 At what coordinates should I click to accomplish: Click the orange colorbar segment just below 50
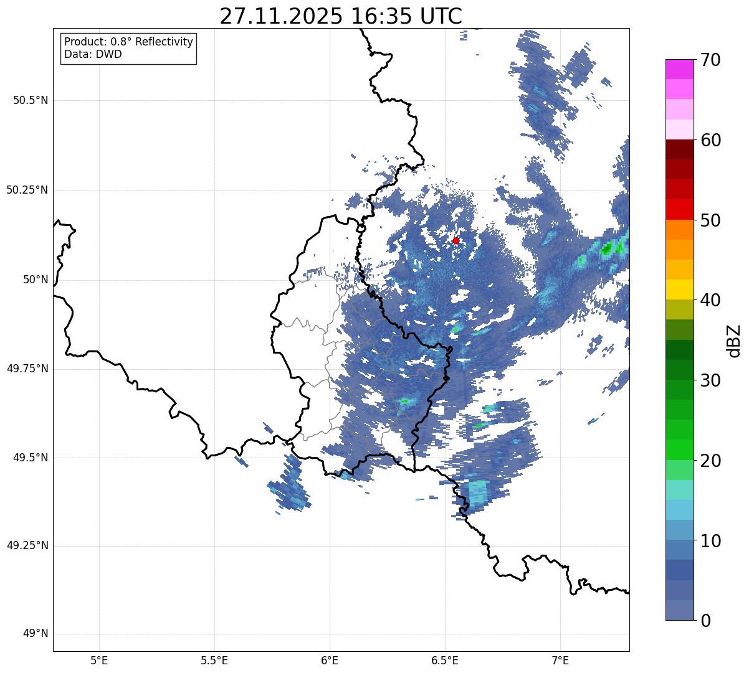[679, 230]
